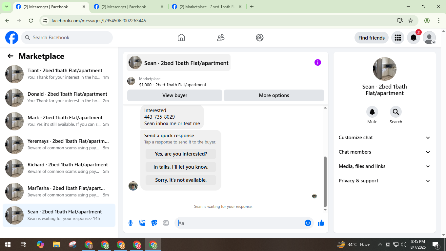This screenshot has height=251, width=446.
Task: Go back using Marketplace back arrow
Action: (10, 56)
